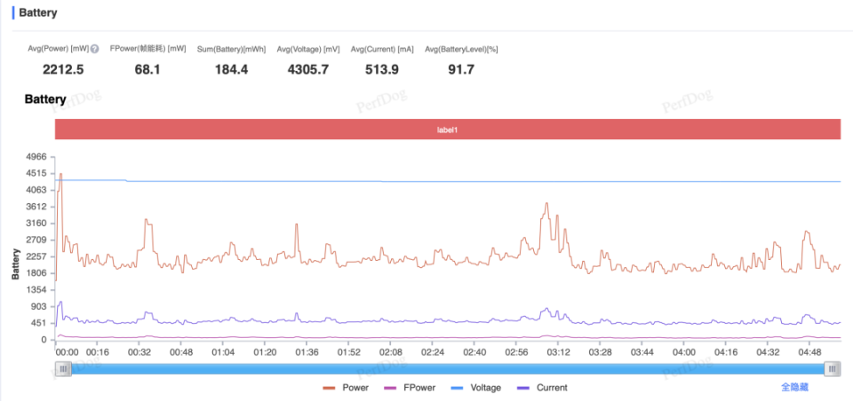The width and height of the screenshot is (853, 401).
Task: Click the Sum(Battery) value 184.4
Action: [x=231, y=69]
